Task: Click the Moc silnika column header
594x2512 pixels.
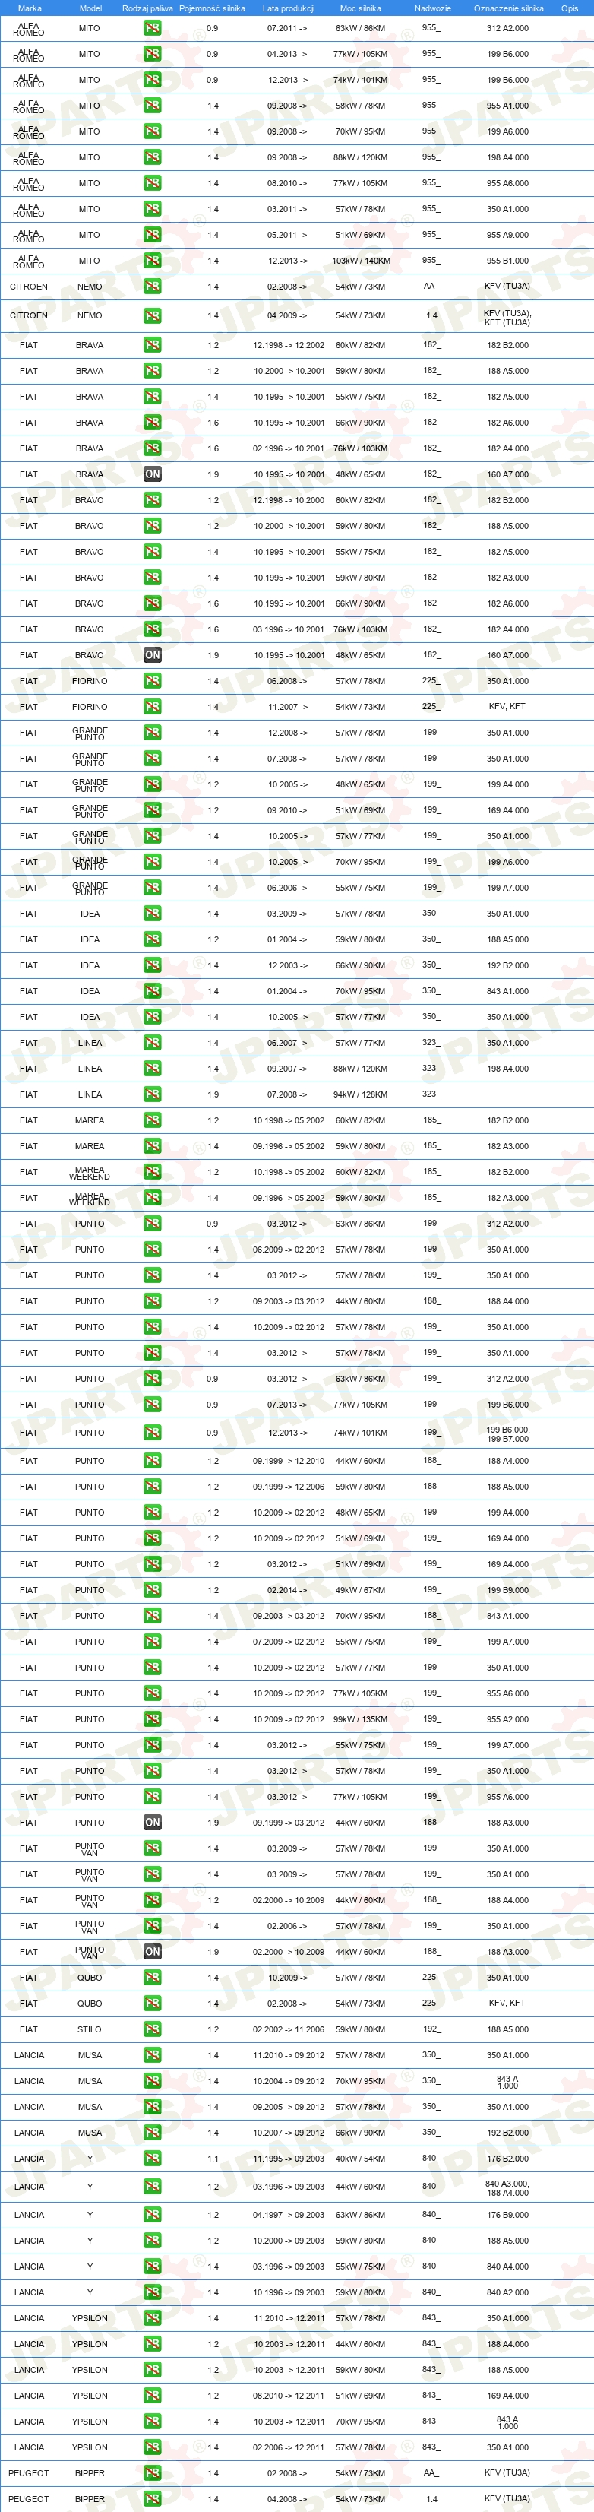Action: coord(360,8)
